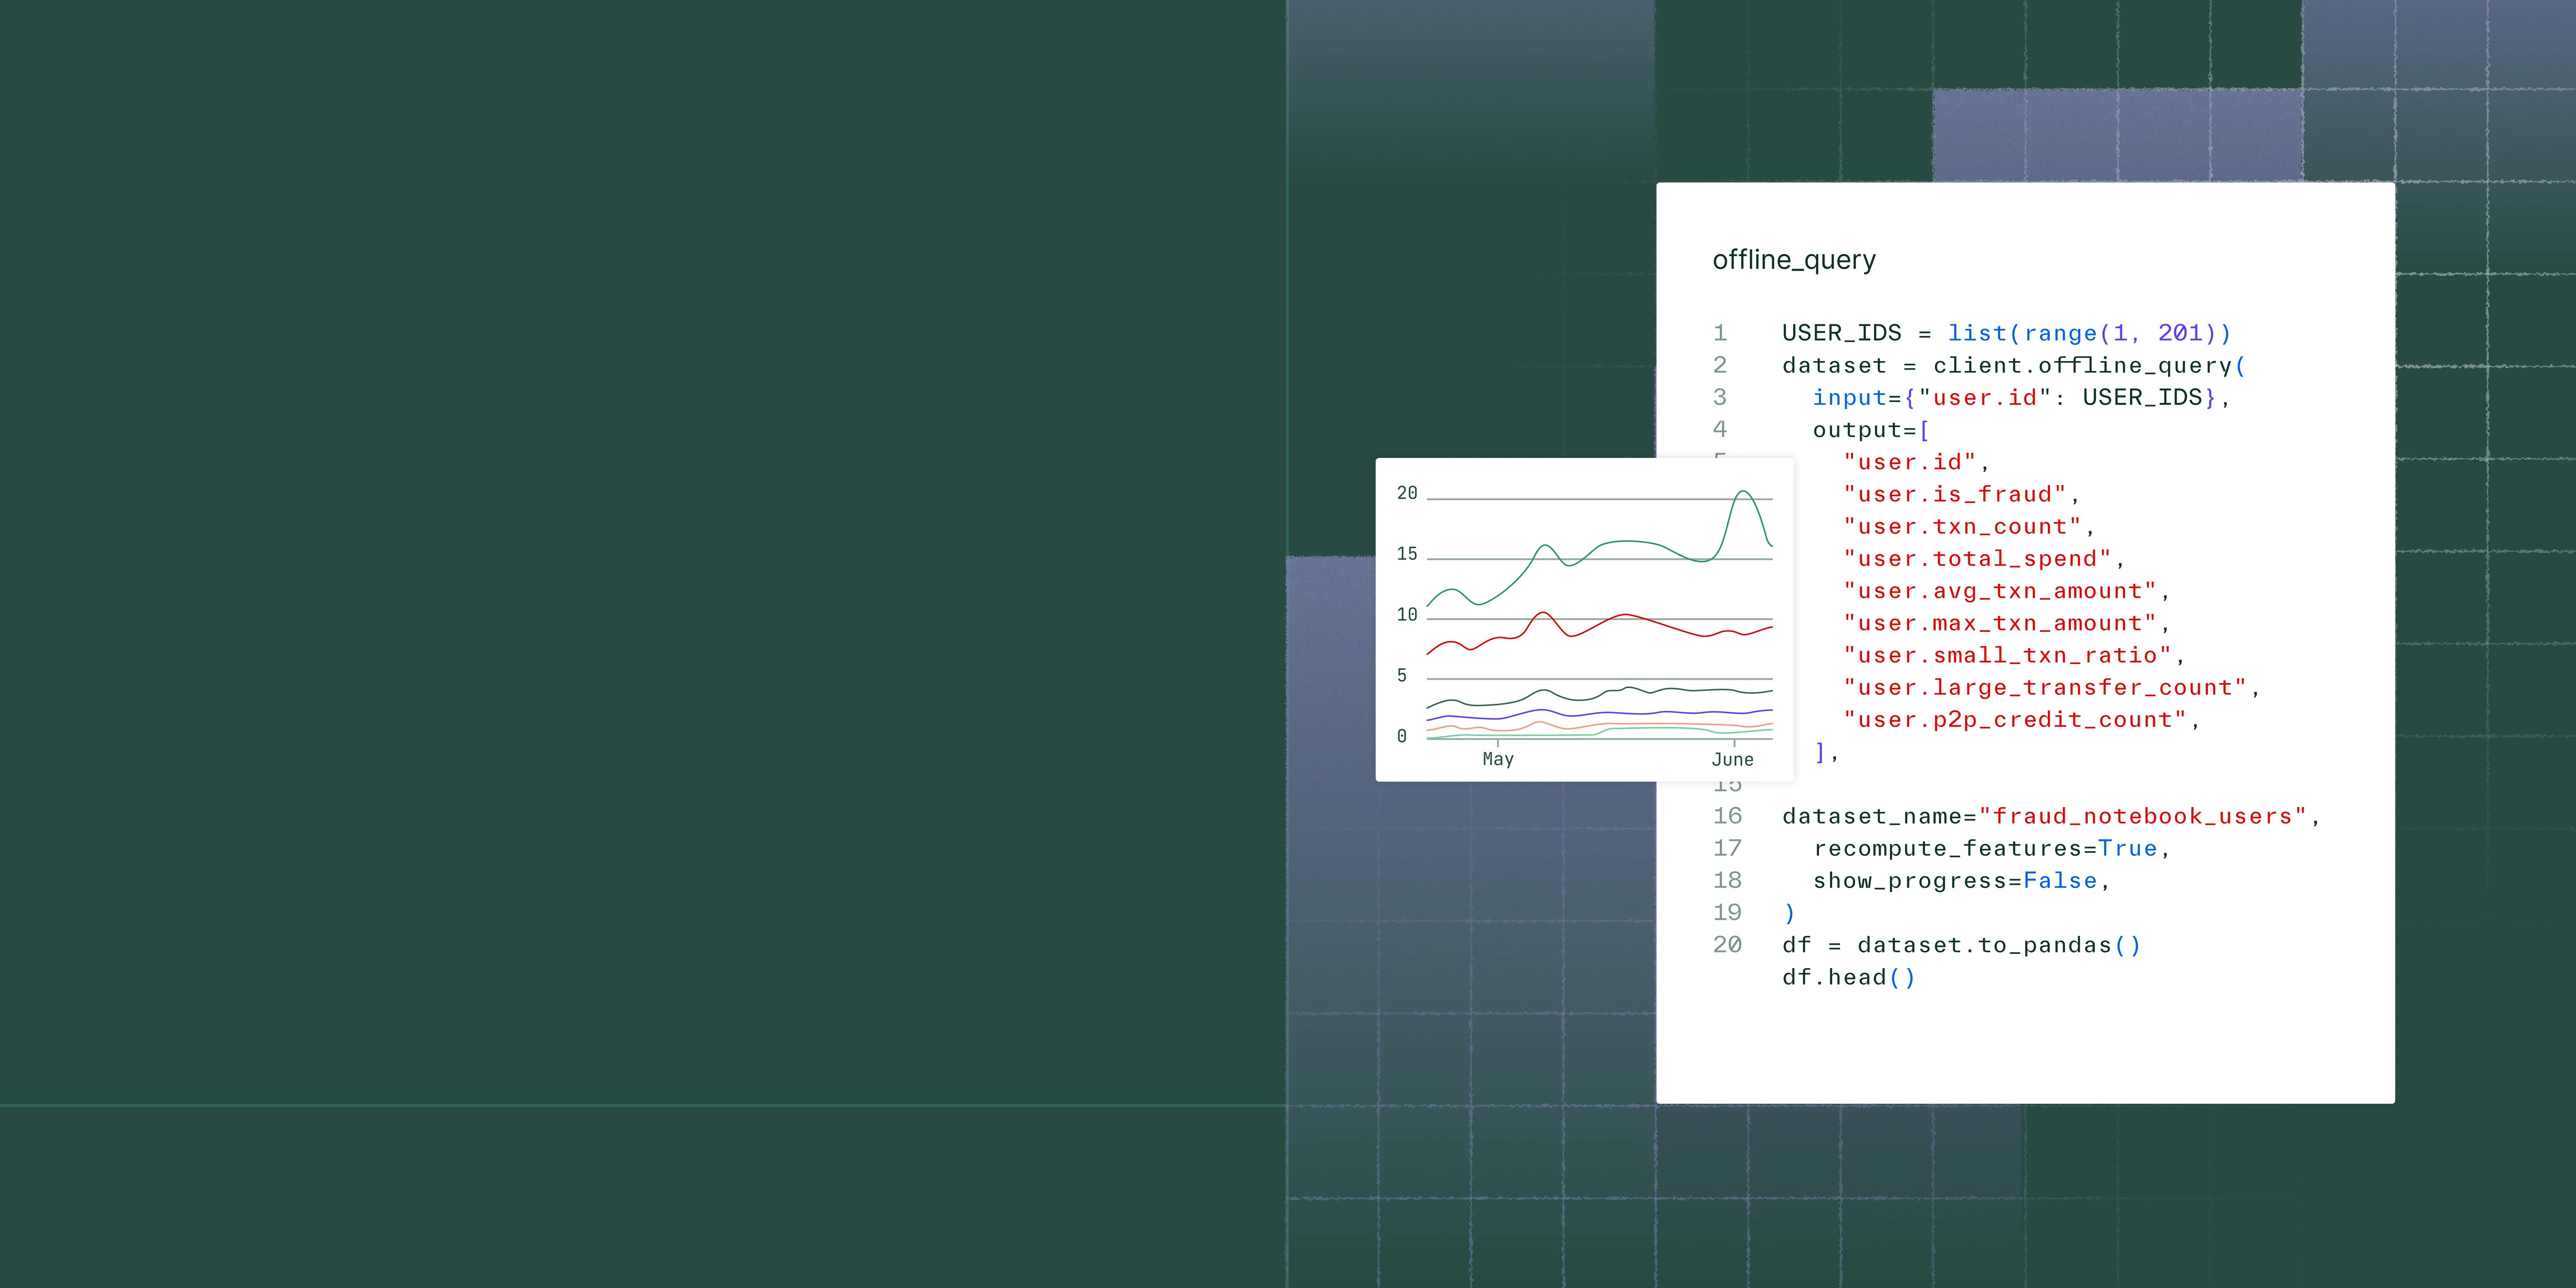Screen dimensions: 2576x1288
Task: Click the output=[ code line
Action: click(x=1871, y=430)
